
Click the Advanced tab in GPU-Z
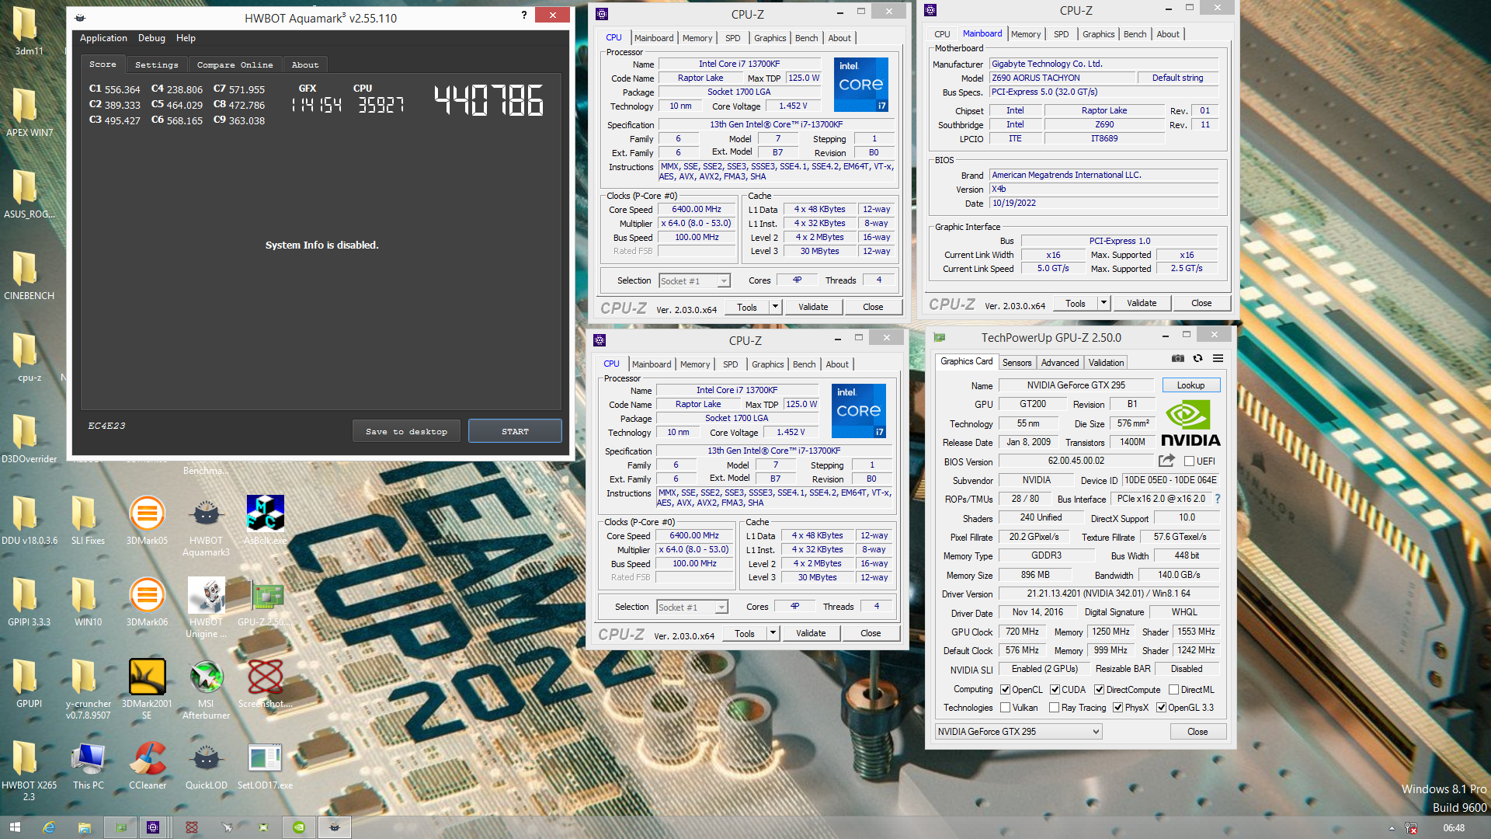click(1059, 363)
